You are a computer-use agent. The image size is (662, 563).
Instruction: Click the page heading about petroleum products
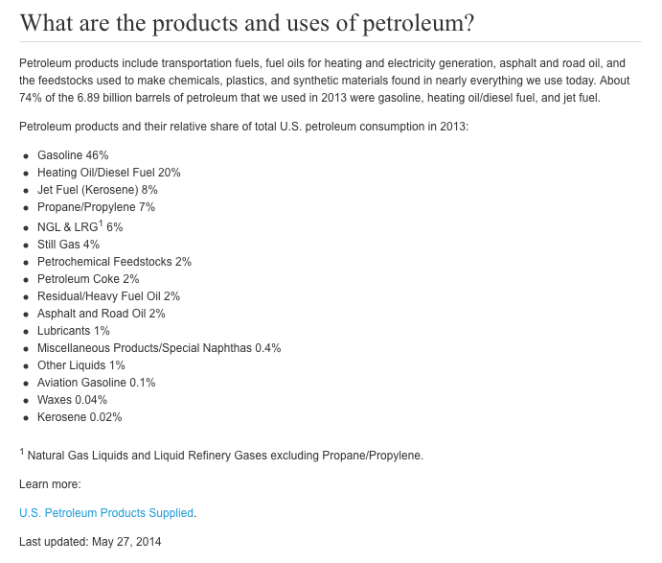point(247,22)
